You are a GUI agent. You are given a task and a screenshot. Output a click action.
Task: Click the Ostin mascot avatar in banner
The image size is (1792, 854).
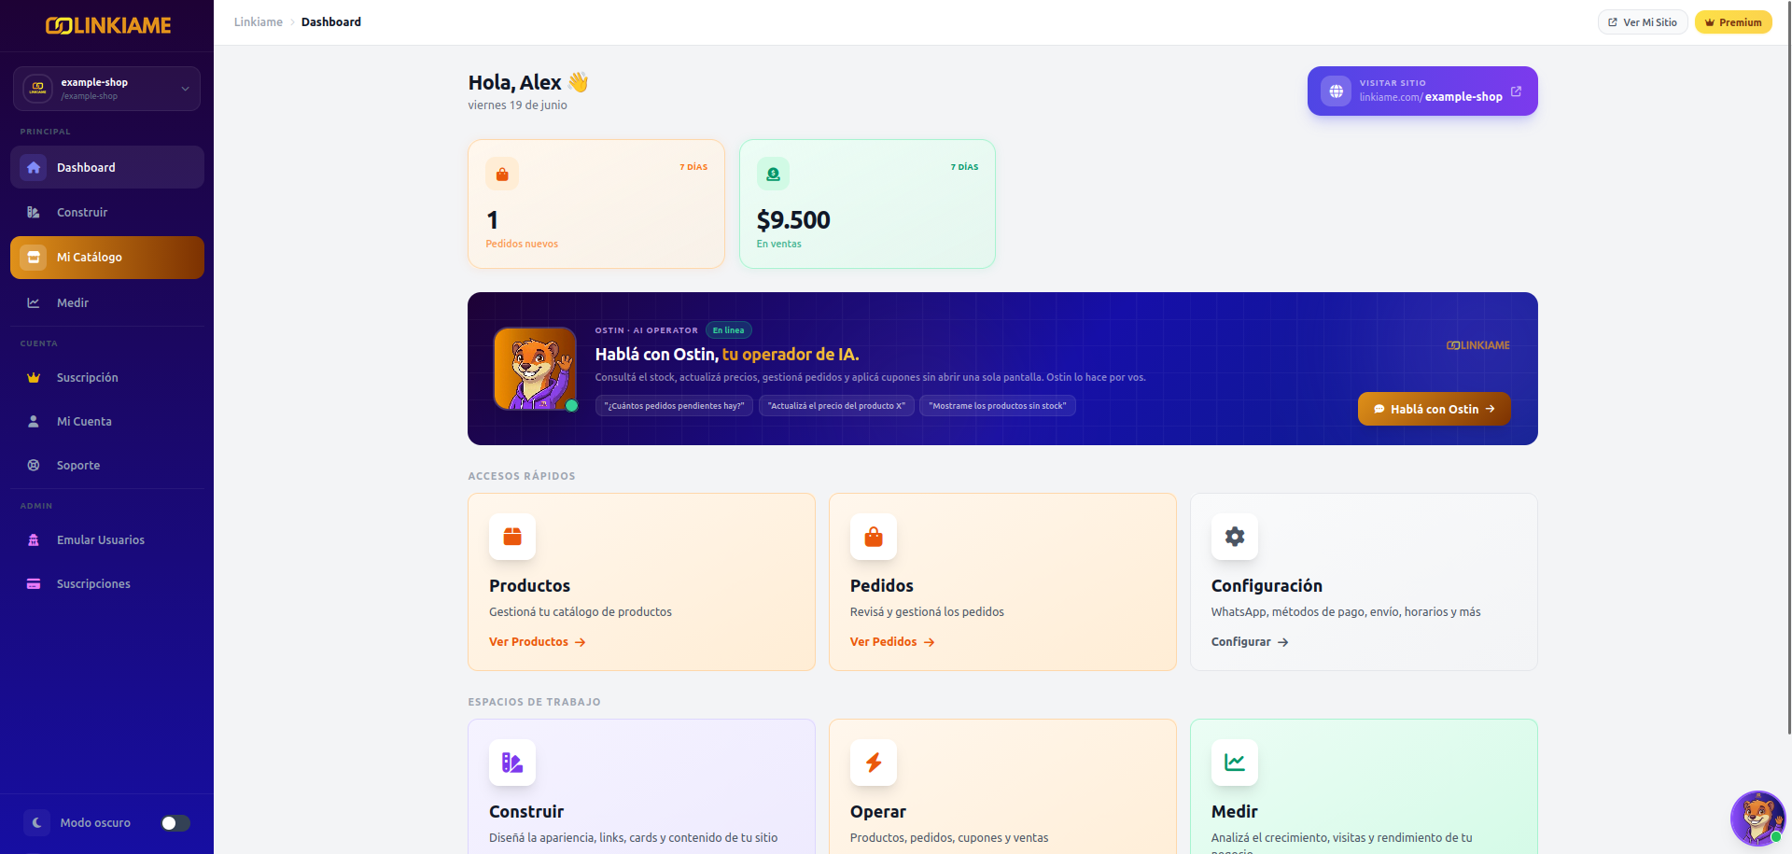(535, 369)
